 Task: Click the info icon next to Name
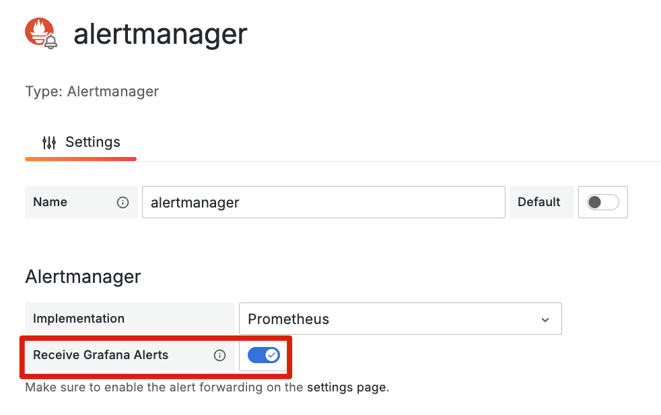coord(123,202)
